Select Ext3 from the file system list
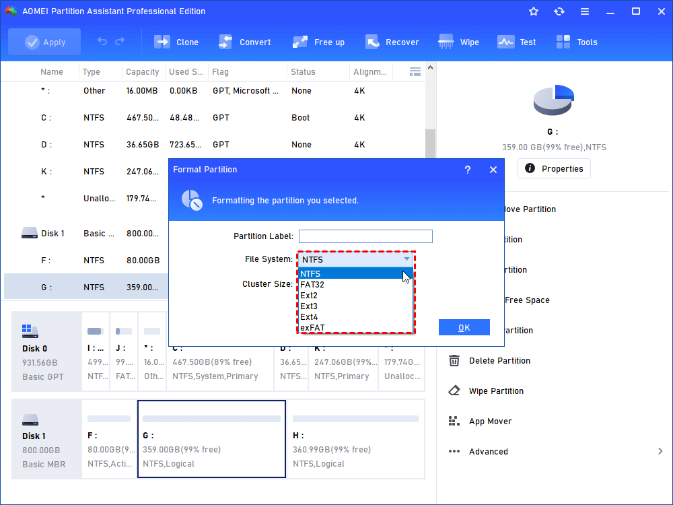The height and width of the screenshot is (505, 673). [355, 306]
